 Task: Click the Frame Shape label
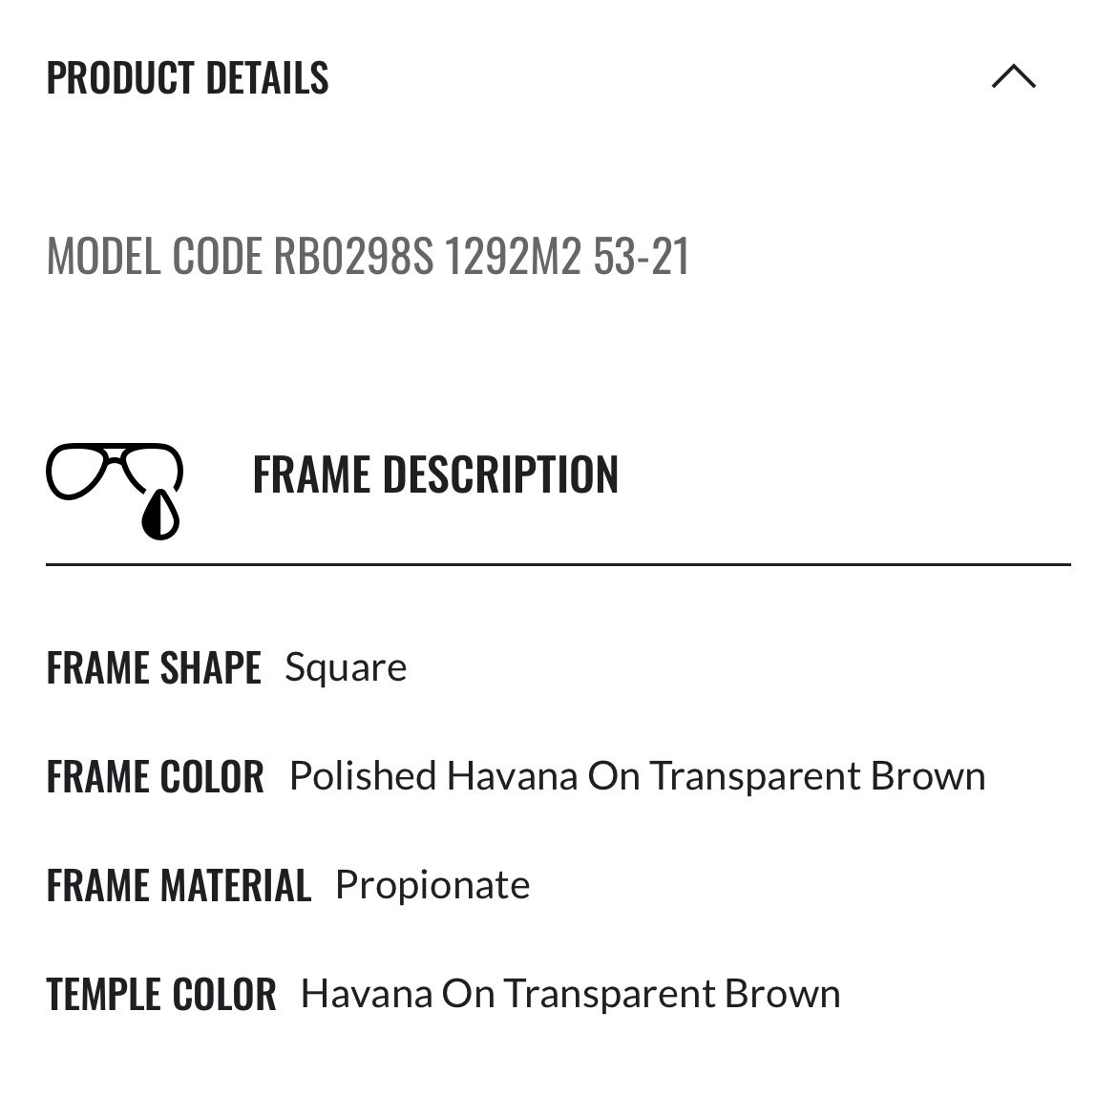pyautogui.click(x=154, y=667)
